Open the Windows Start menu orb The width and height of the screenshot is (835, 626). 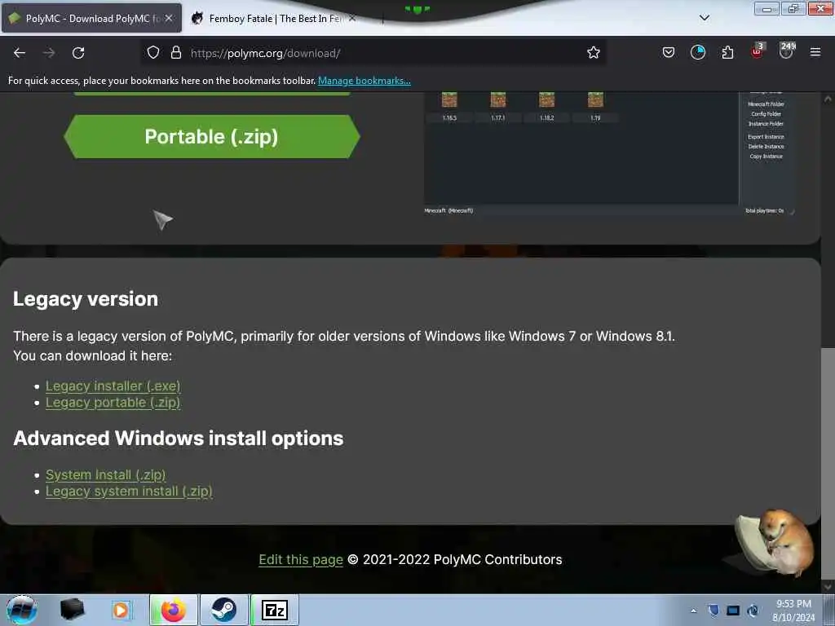22,610
